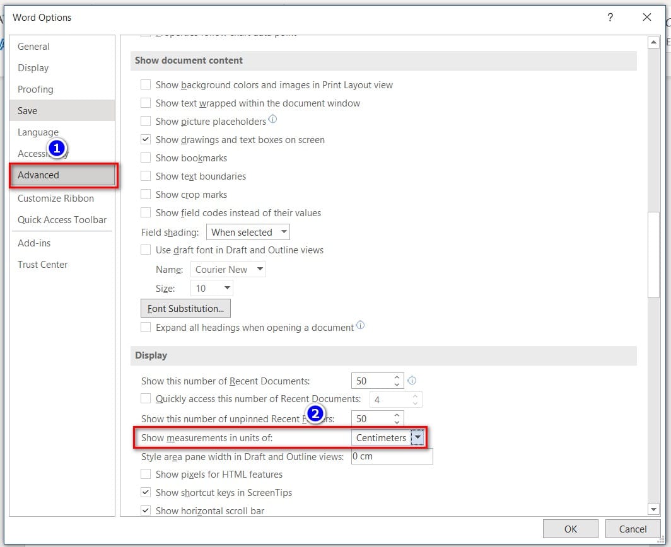Image resolution: width=671 pixels, height=547 pixels.
Task: Expand the measurement units Centimeters dropdown
Action: click(x=417, y=437)
